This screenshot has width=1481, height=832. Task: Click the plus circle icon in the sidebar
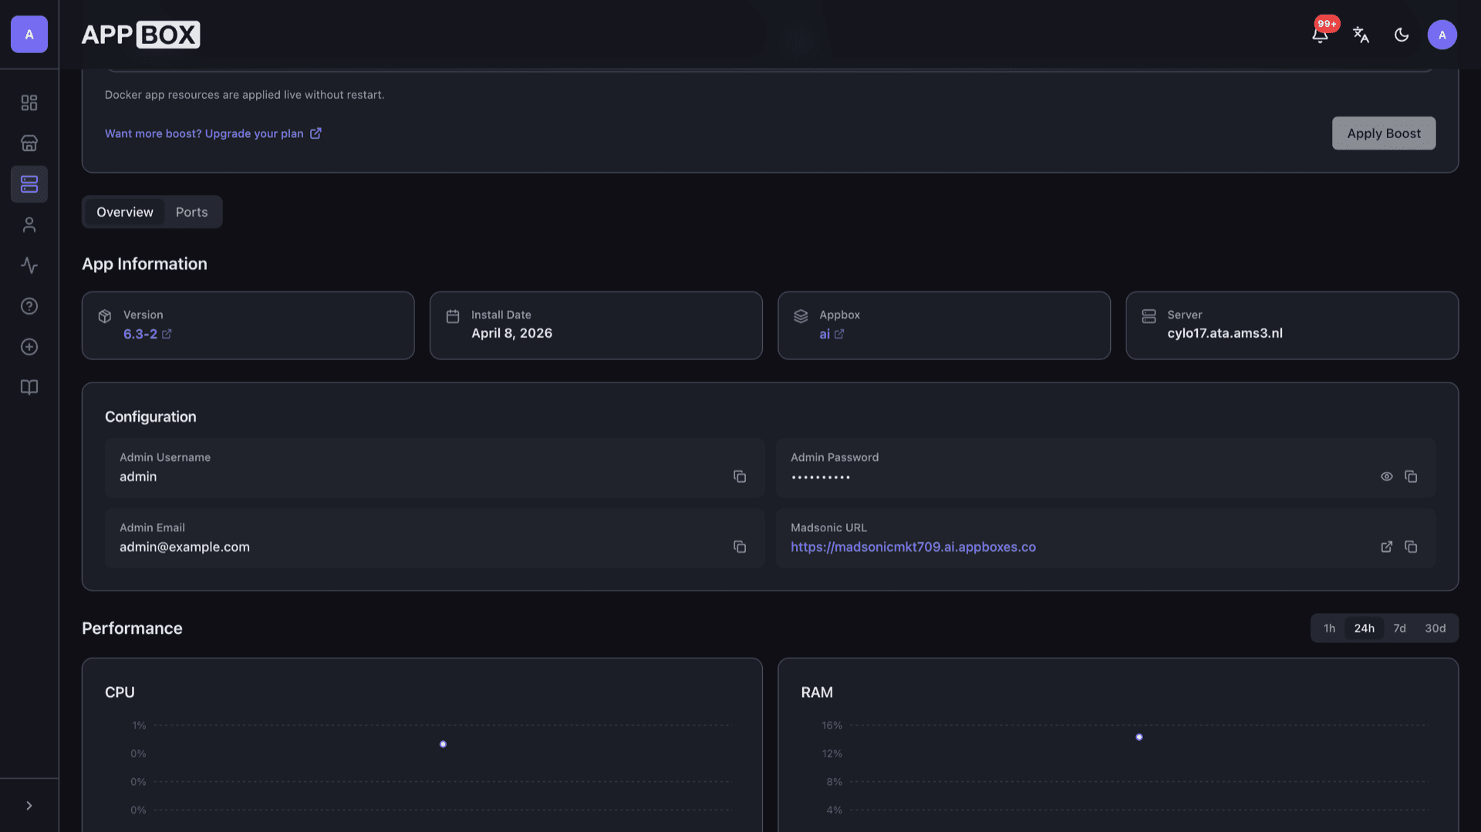[29, 347]
